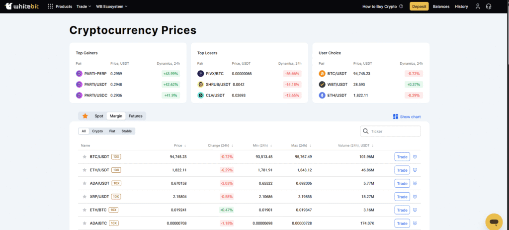Sort table by Volume (24h) column
This screenshot has height=230, width=509.
click(x=356, y=145)
